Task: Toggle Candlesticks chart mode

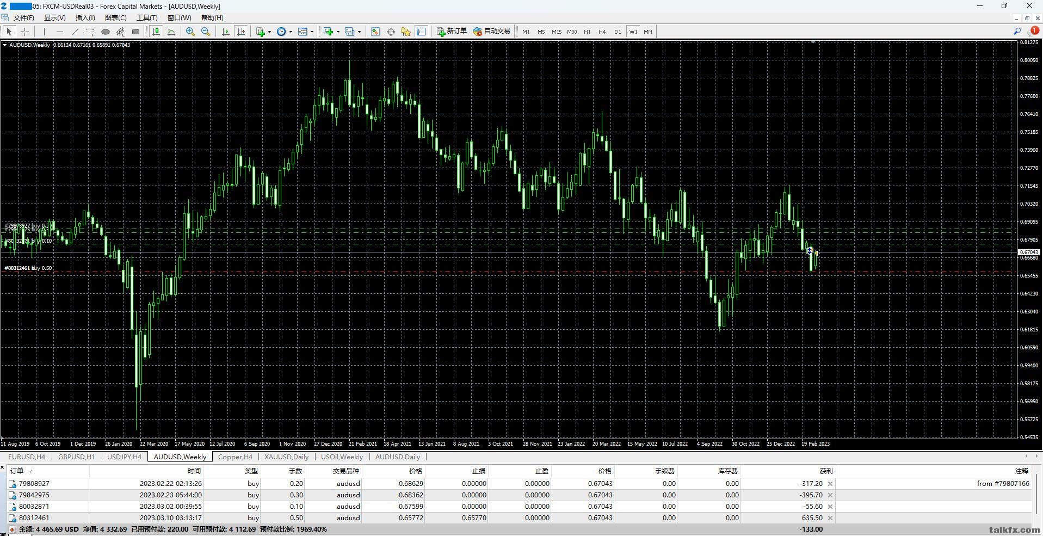Action: click(x=156, y=32)
